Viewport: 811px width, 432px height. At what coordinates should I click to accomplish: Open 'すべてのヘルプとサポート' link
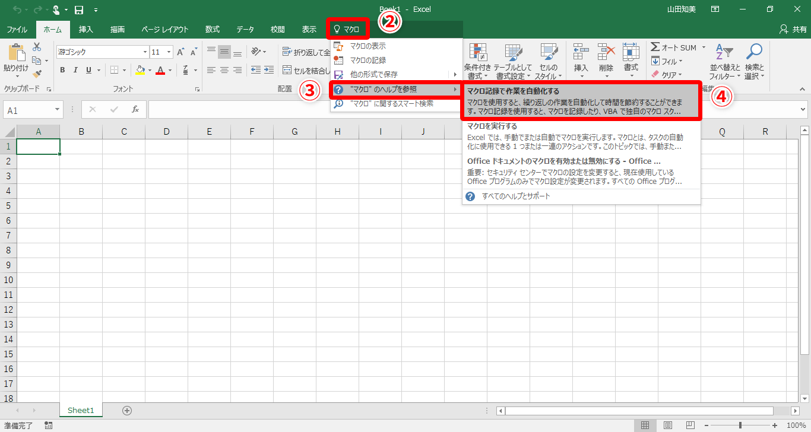pos(581,196)
